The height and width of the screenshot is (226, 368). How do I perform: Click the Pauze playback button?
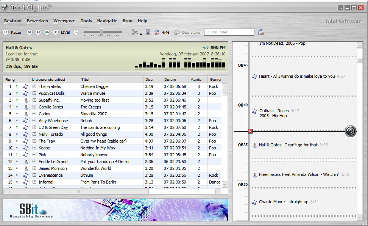(6, 32)
